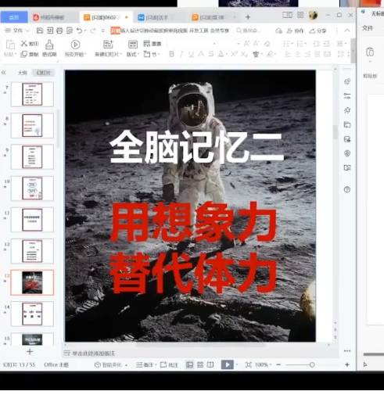
Task: Click the zoom out minus icon
Action: (x=278, y=364)
